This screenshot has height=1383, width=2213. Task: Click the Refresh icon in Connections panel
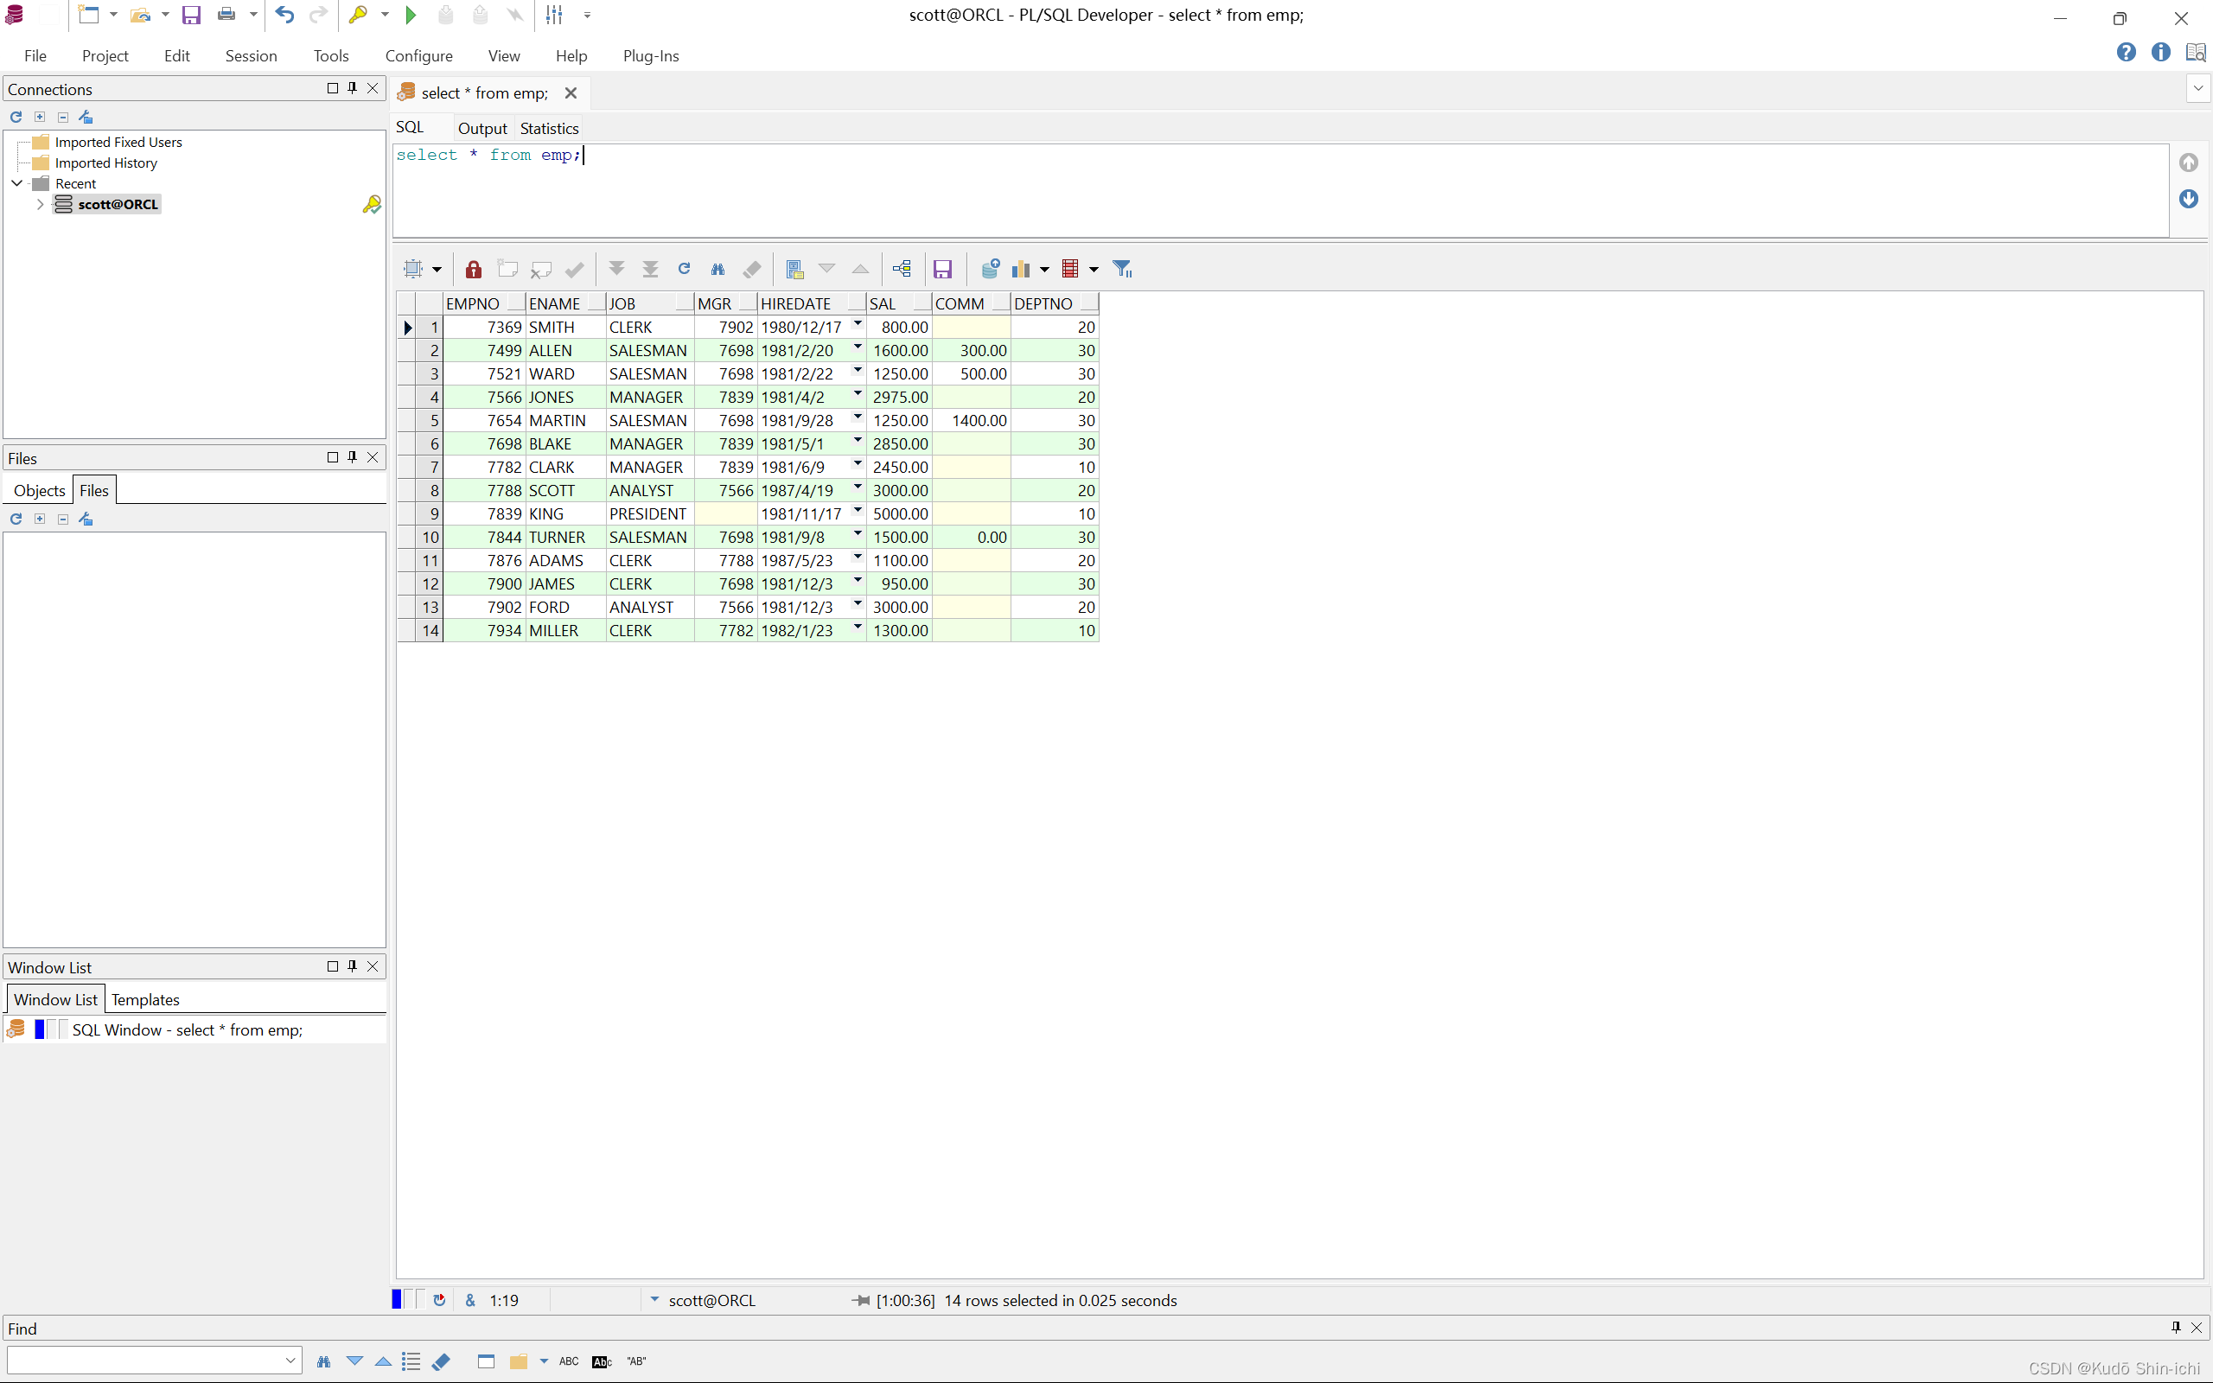[x=16, y=117]
